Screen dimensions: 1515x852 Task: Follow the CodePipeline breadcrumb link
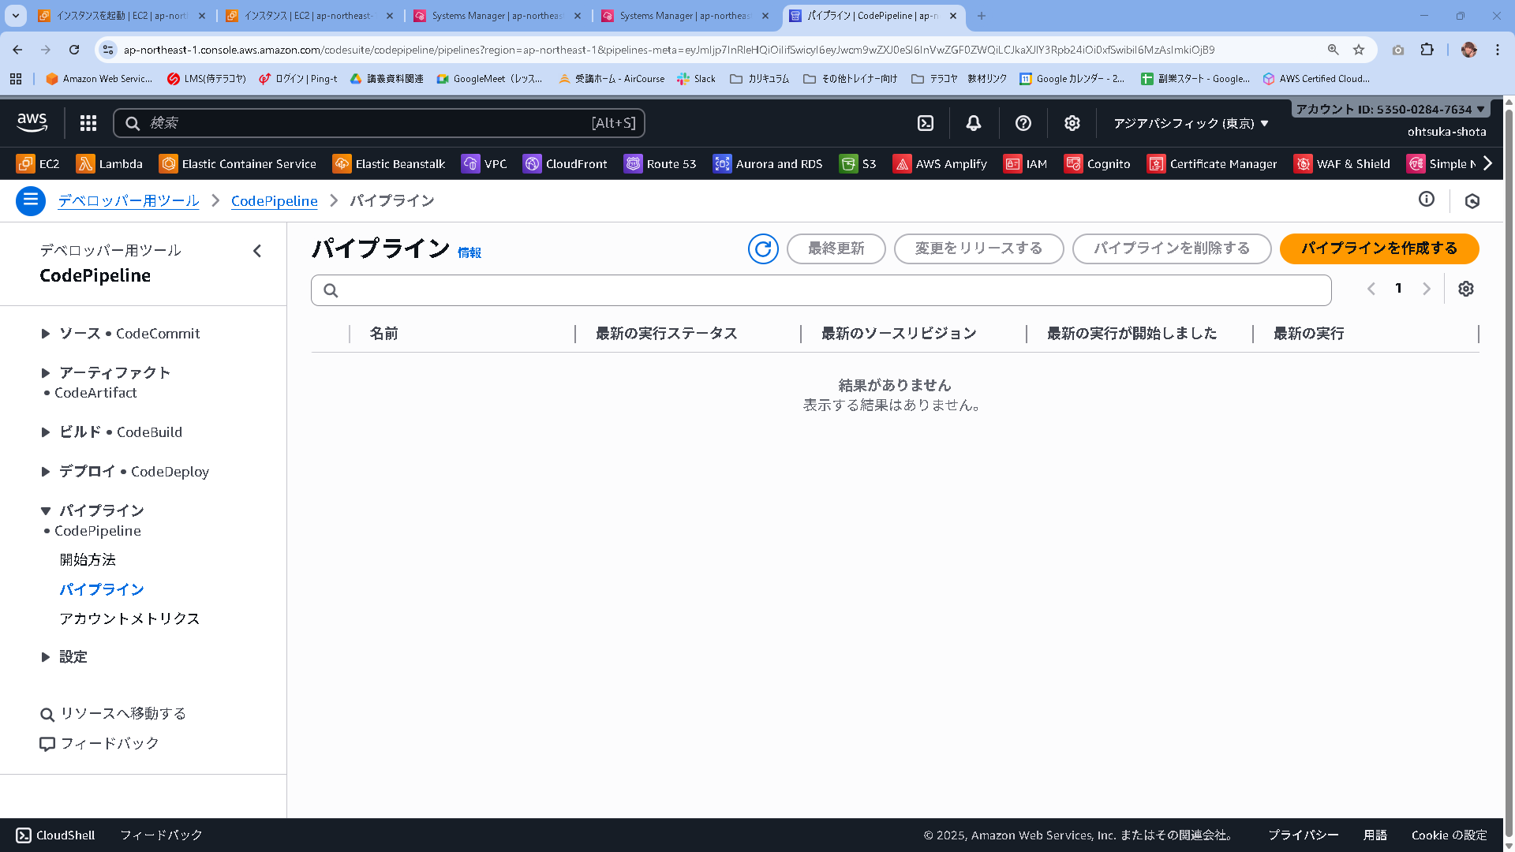(x=274, y=201)
